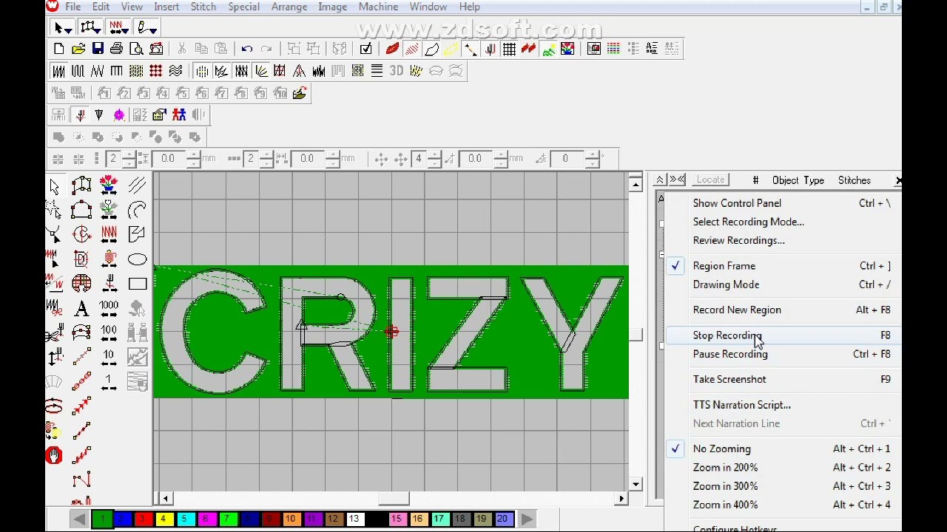
Task: Click the Stitches column header
Action: click(855, 180)
